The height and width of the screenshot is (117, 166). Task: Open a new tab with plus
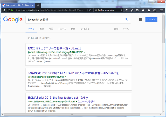38,5
